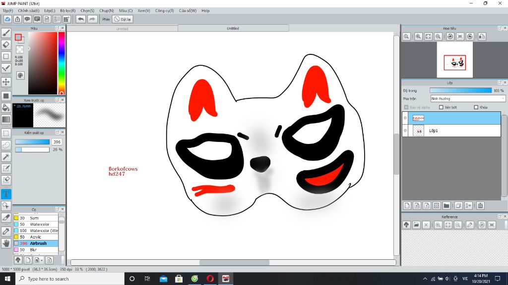
Task: Zoom in on the navigator preview
Action: (418, 37)
